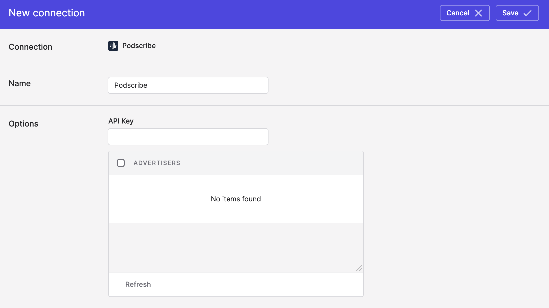Image resolution: width=549 pixels, height=308 pixels.
Task: Click the Podscribe waveform logo icon
Action: click(x=113, y=46)
